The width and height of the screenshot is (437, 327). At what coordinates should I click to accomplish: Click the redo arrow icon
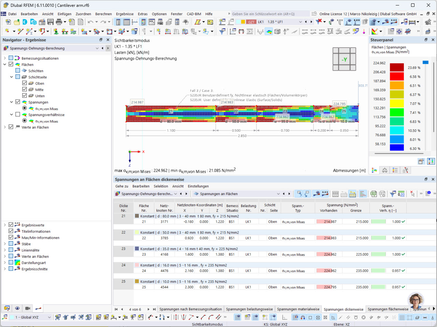click(x=103, y=22)
